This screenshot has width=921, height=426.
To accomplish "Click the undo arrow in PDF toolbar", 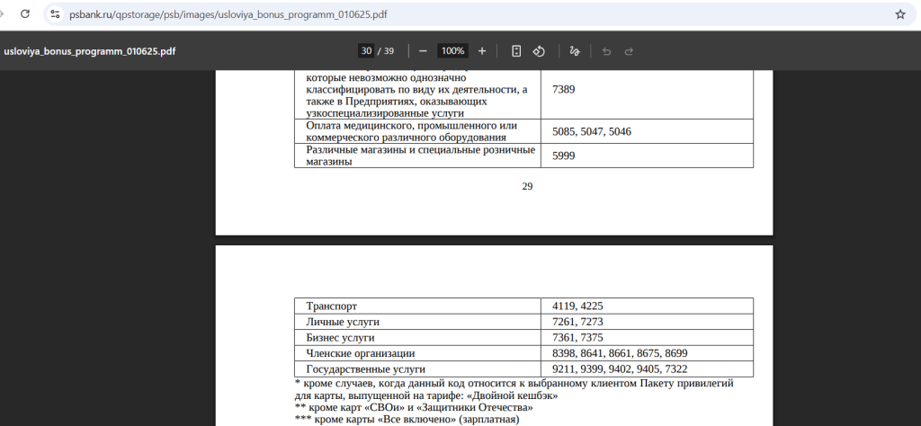I will (606, 51).
